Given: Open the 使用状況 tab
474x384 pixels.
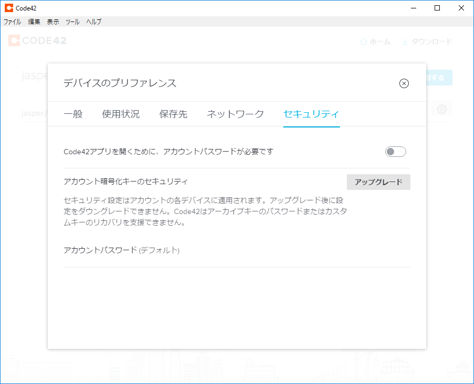Looking at the screenshot, I should pos(121,114).
